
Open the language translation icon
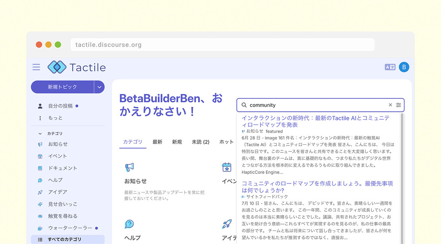click(x=390, y=67)
